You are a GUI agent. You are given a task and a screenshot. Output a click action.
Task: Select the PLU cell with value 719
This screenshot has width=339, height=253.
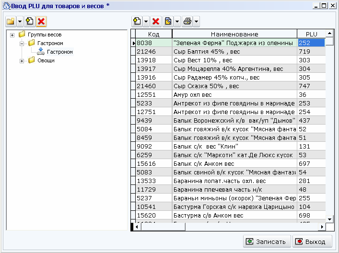(x=311, y=51)
